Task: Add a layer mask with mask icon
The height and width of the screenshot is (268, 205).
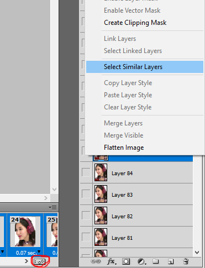Action: (x=126, y=261)
